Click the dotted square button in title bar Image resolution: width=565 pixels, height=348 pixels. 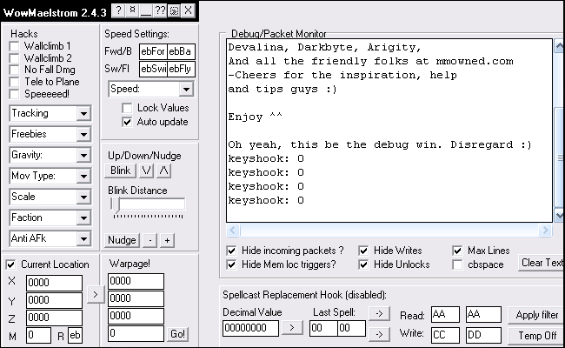pos(174,10)
